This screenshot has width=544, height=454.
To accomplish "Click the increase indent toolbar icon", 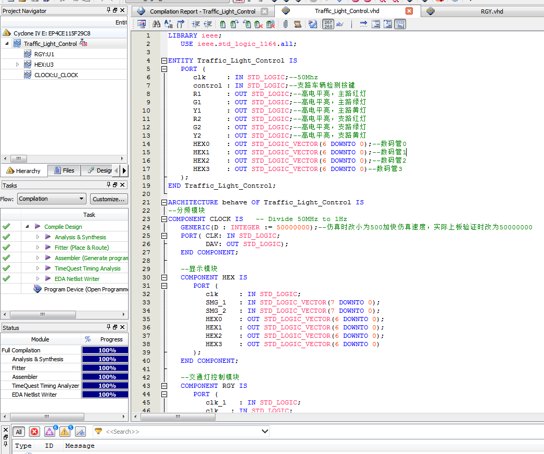I will pos(196,24).
